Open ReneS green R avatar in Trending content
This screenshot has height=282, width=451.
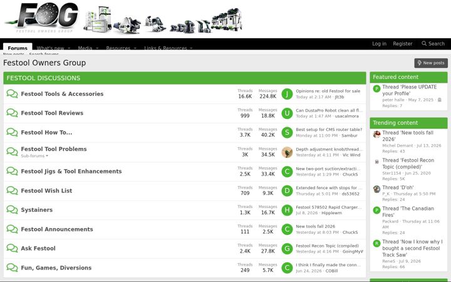point(376,243)
